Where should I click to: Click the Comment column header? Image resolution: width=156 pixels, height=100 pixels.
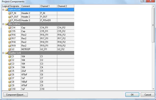pyautogui.click(x=30, y=6)
